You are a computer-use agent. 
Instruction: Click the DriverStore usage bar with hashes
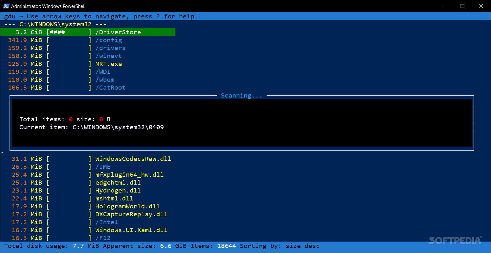[69, 32]
